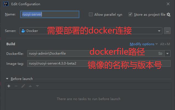Open the Dockerfile path dropdown arrow
This screenshot has width=175, height=110.
point(167,53)
